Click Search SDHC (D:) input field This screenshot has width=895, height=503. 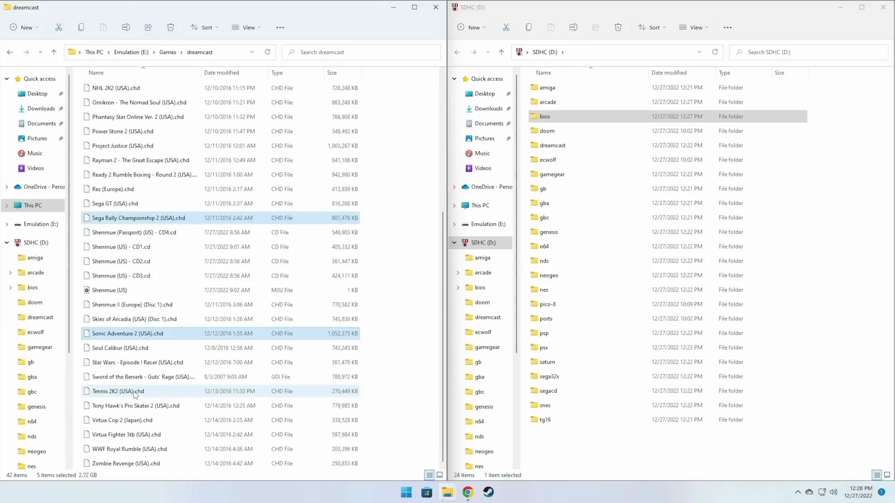(809, 52)
